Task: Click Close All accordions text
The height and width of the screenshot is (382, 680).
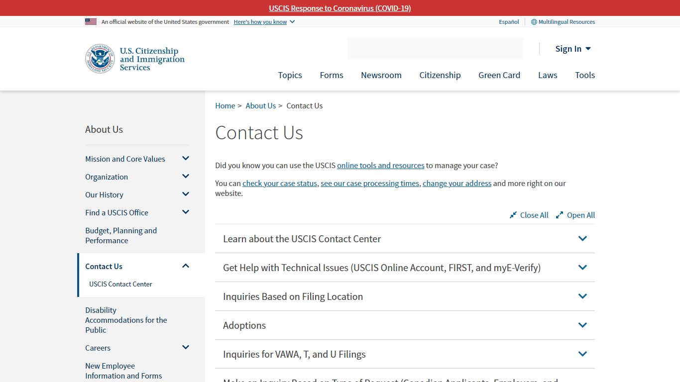Action: pos(534,215)
